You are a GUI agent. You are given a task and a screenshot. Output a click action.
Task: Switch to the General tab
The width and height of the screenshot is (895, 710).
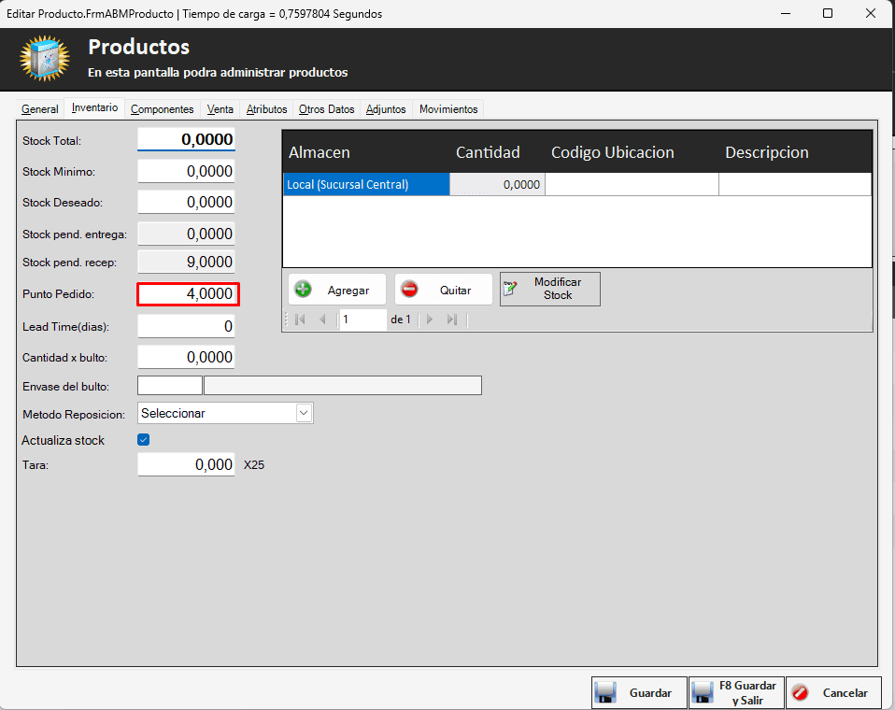pos(40,109)
